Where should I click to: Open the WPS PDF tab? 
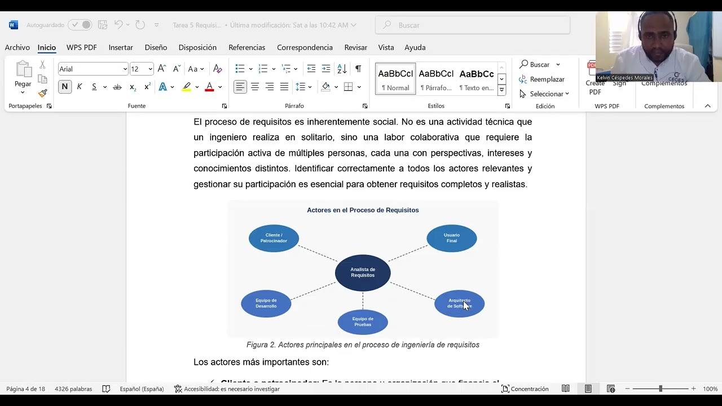tap(81, 47)
